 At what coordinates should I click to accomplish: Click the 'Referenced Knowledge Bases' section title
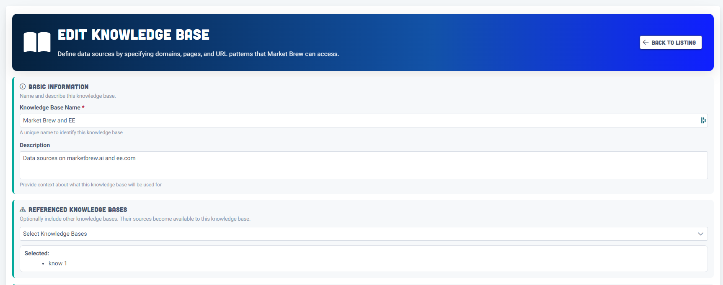pos(78,209)
